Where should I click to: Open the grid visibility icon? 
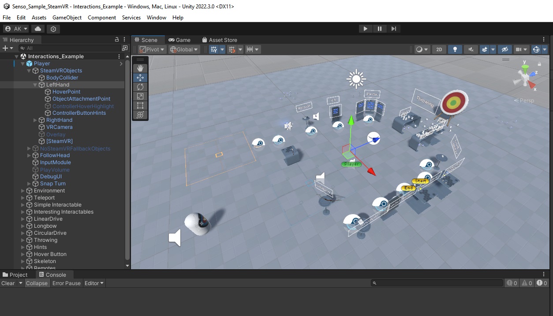(215, 49)
